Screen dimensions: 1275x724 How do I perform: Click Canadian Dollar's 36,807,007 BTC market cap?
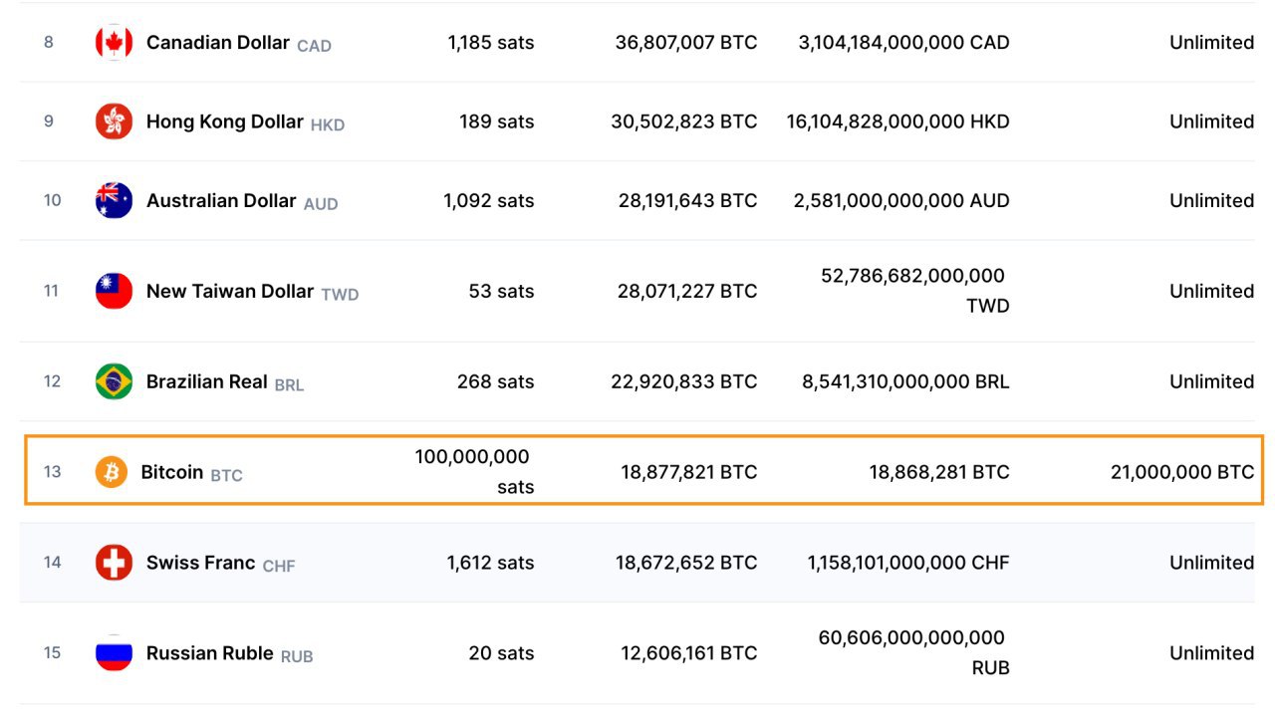(686, 43)
